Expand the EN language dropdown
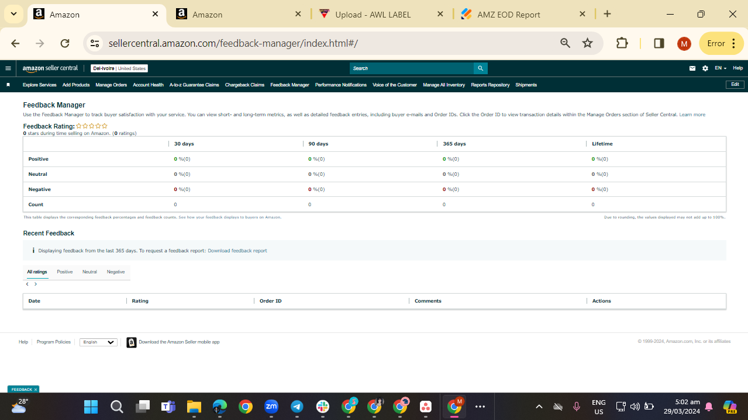This screenshot has width=748, height=420. tap(721, 68)
